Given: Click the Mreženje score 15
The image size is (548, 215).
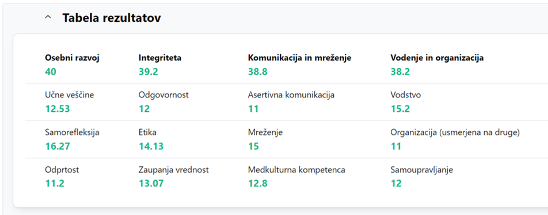Looking at the screenshot, I should tap(253, 146).
